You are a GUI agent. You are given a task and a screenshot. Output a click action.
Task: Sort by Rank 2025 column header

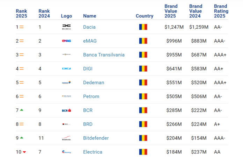[x=21, y=13]
